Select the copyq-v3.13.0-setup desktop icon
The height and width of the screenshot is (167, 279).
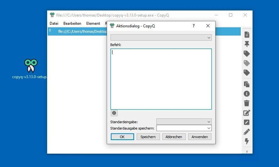tap(31, 69)
